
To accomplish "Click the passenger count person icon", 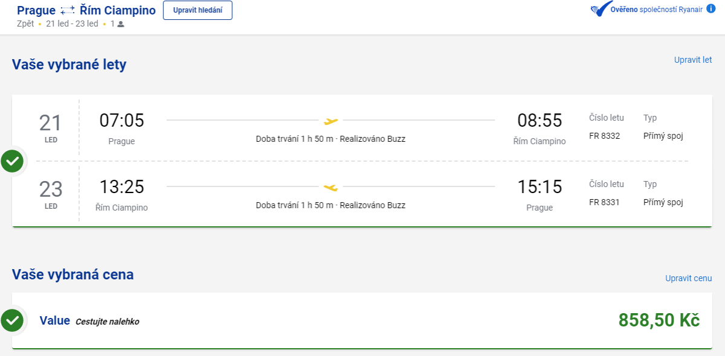I will 121,24.
